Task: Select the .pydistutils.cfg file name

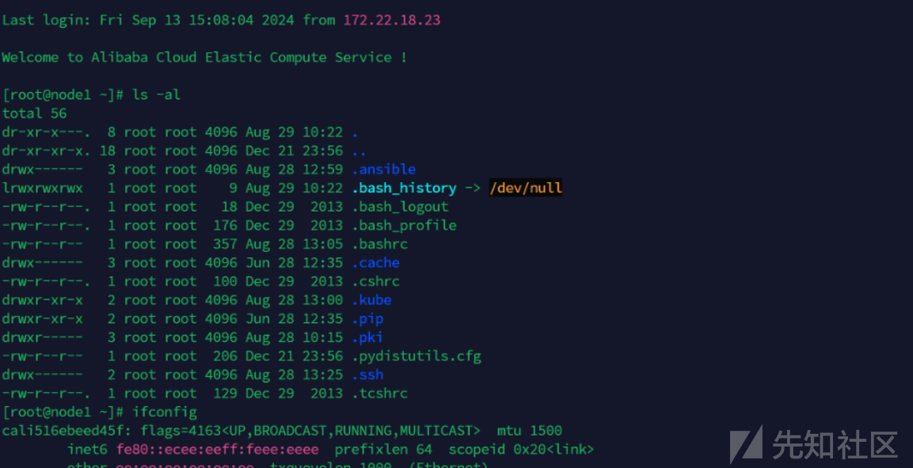Action: tap(417, 356)
